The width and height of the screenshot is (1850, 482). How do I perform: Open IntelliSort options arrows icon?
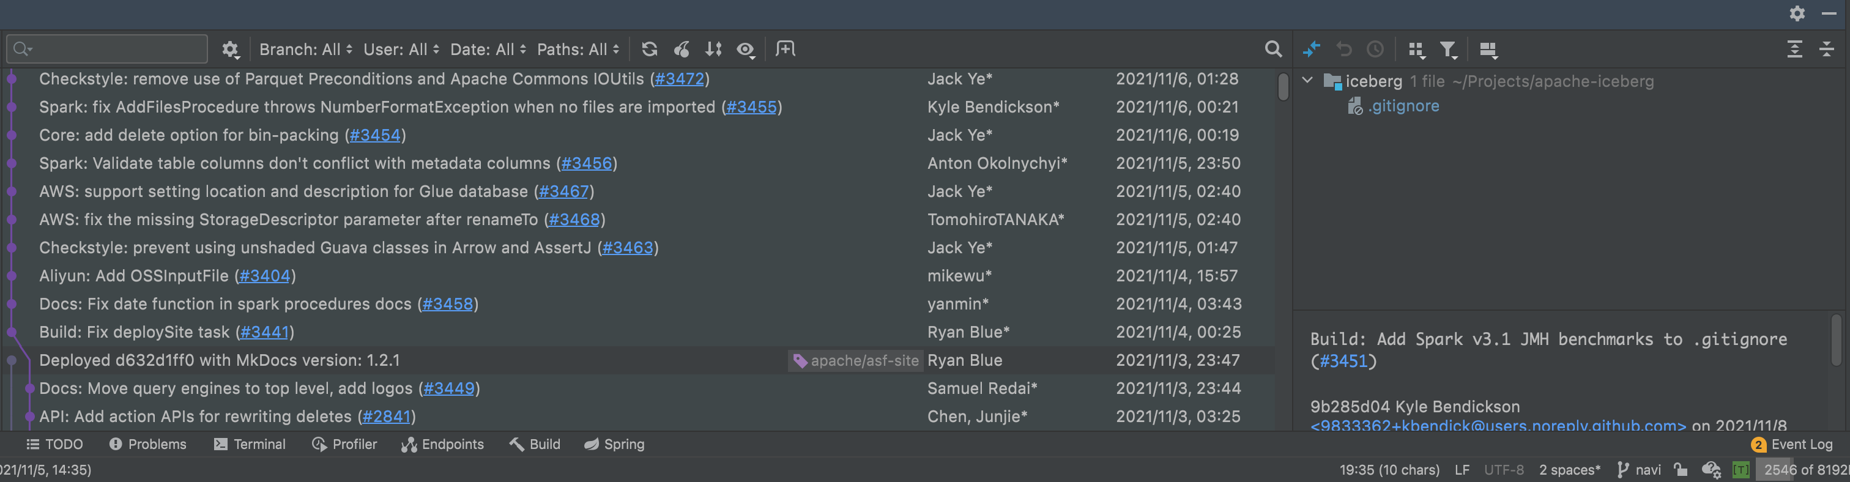tap(713, 49)
